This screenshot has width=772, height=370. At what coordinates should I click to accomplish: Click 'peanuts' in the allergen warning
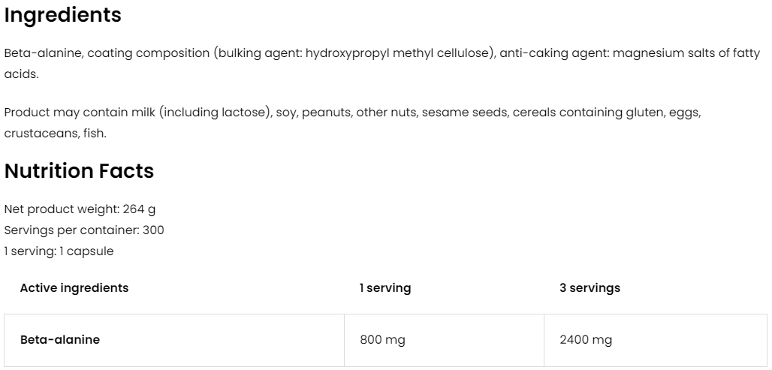point(325,113)
